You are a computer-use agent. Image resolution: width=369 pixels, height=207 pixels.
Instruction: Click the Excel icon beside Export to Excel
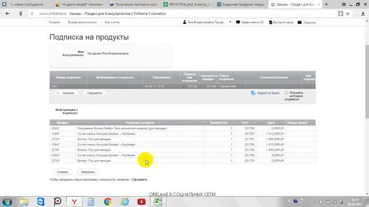pos(253,93)
